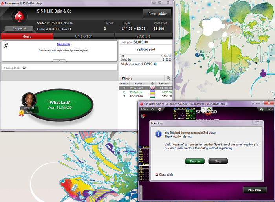Screen dimensions: 275x202
Task: Open the Poker Lobby button
Action: pos(157,13)
